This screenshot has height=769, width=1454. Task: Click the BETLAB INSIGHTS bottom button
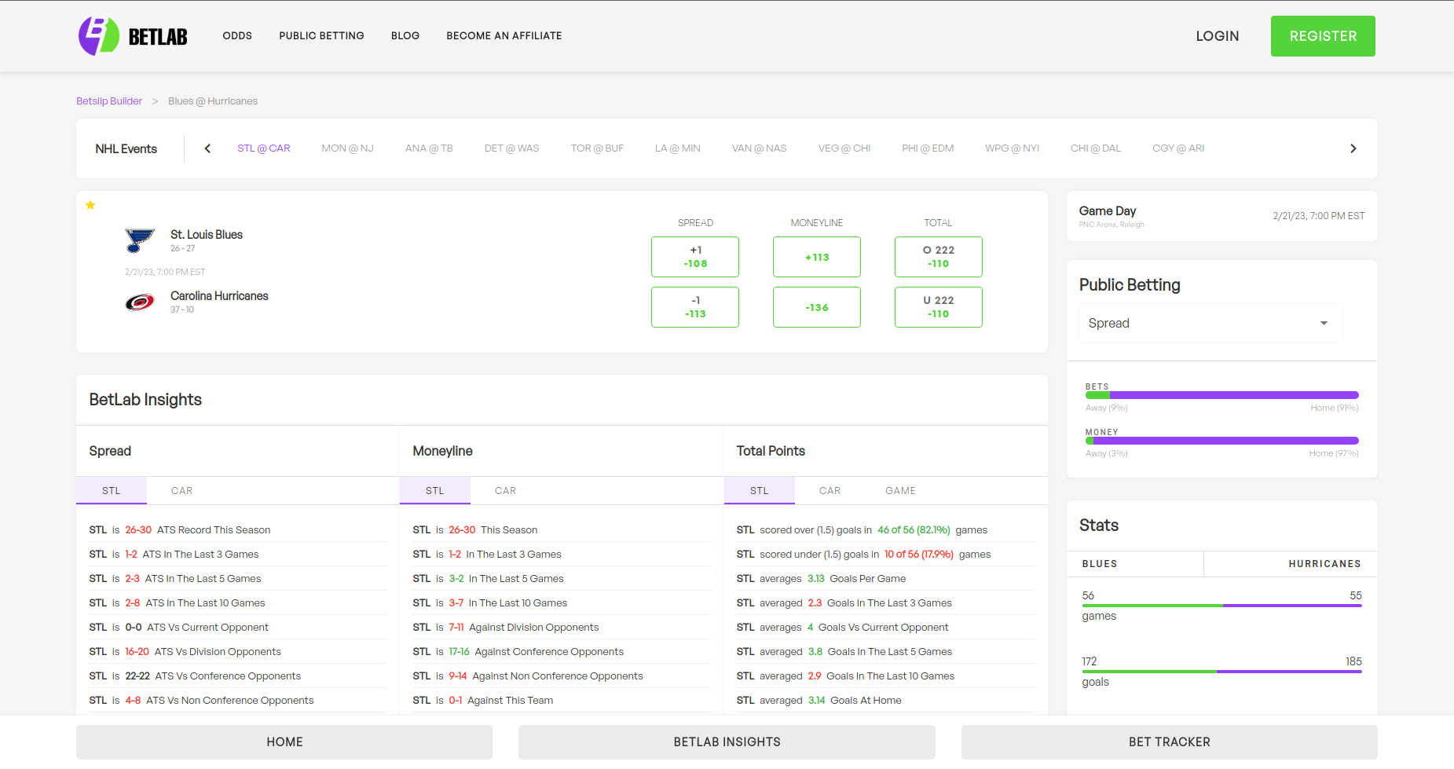coord(727,742)
